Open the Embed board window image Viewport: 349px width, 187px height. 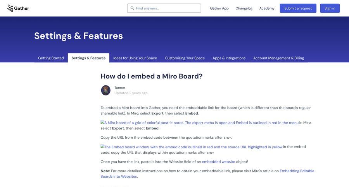pyautogui.click(x=192, y=147)
